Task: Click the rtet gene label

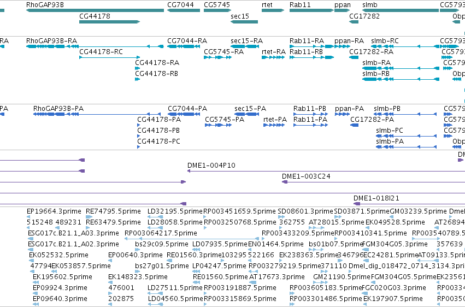Action: [267, 5]
